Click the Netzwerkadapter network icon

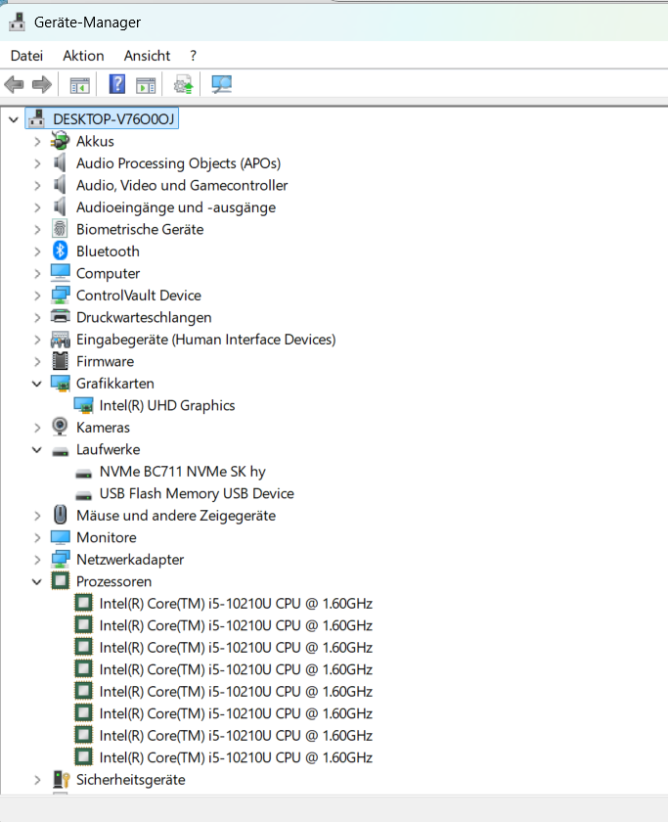point(61,560)
